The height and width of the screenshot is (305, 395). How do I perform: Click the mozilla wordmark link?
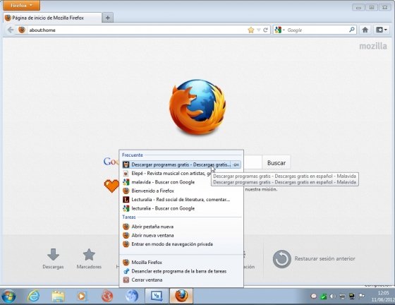coord(373,46)
